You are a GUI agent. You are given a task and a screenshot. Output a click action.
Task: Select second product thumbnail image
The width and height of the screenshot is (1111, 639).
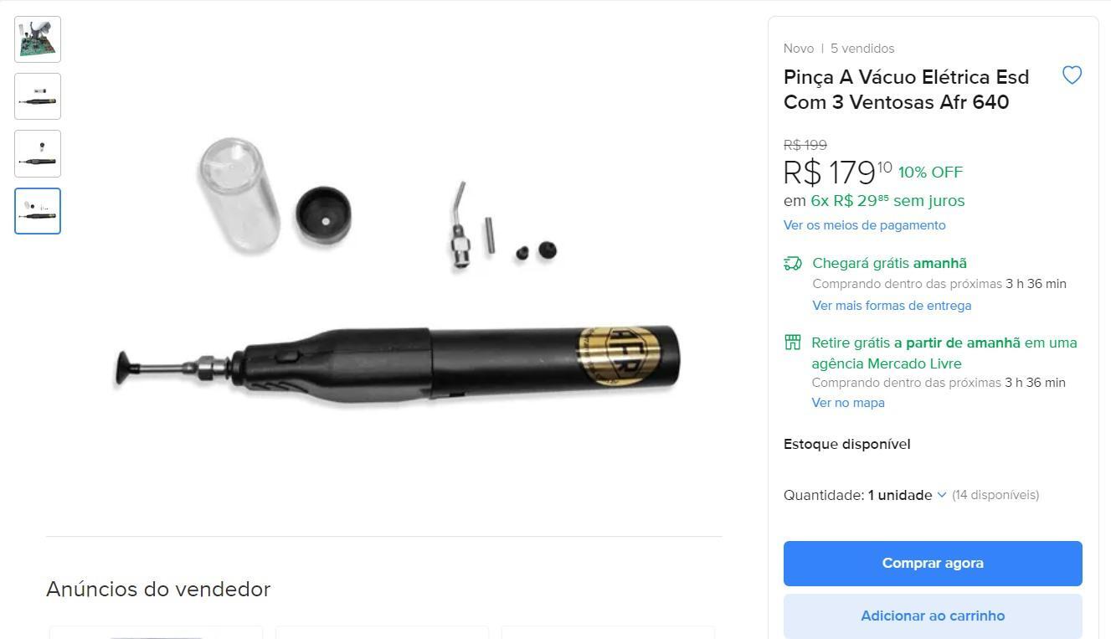(38, 96)
